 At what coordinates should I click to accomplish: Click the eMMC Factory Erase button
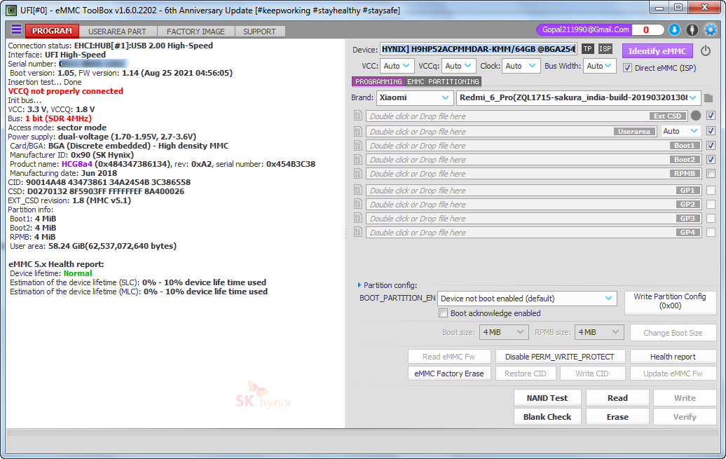[448, 374]
